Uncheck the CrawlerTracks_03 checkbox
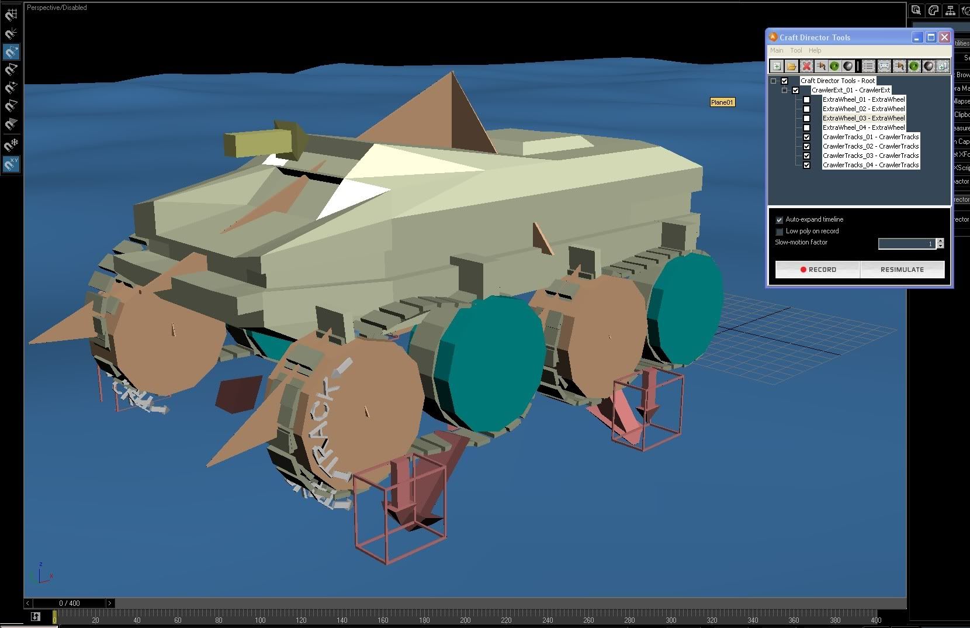 pos(807,156)
